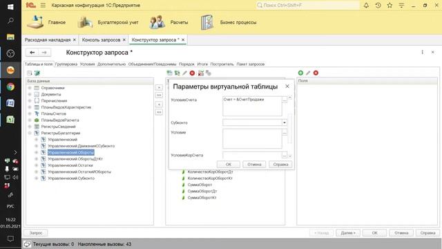This screenshot has height=249, width=442.
Task: Expand the Перечисления tree node
Action: [x=30, y=101]
